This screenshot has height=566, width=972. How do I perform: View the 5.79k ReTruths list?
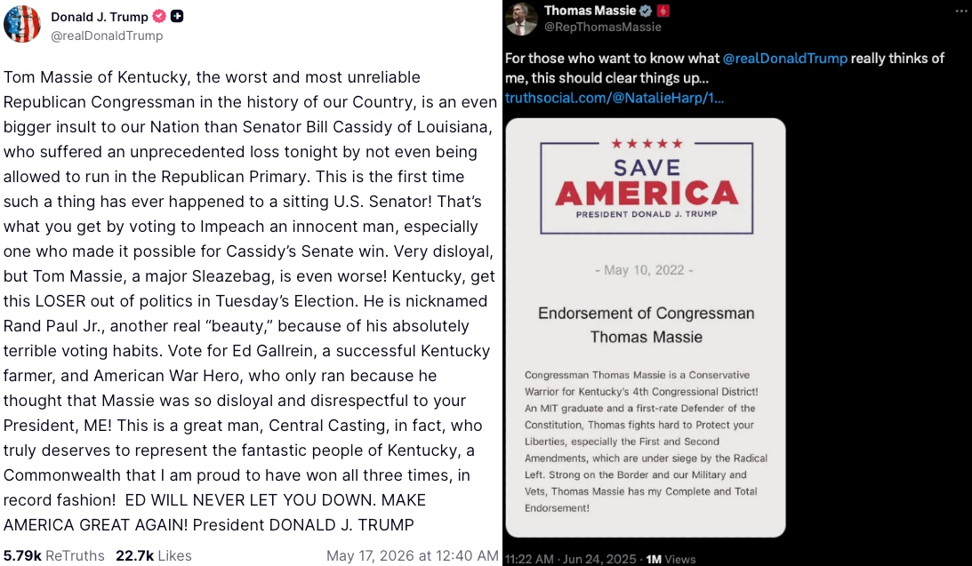[54, 555]
